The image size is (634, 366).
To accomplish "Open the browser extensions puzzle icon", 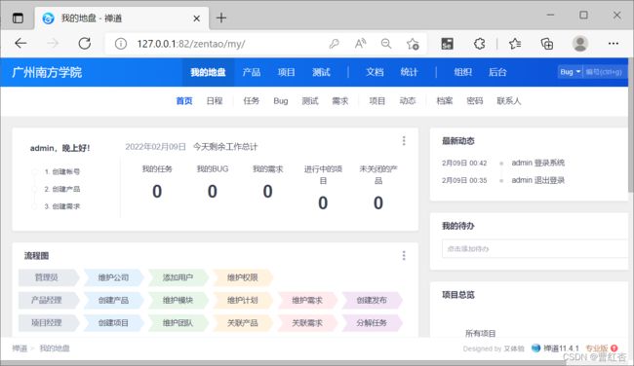I will 480,44.
